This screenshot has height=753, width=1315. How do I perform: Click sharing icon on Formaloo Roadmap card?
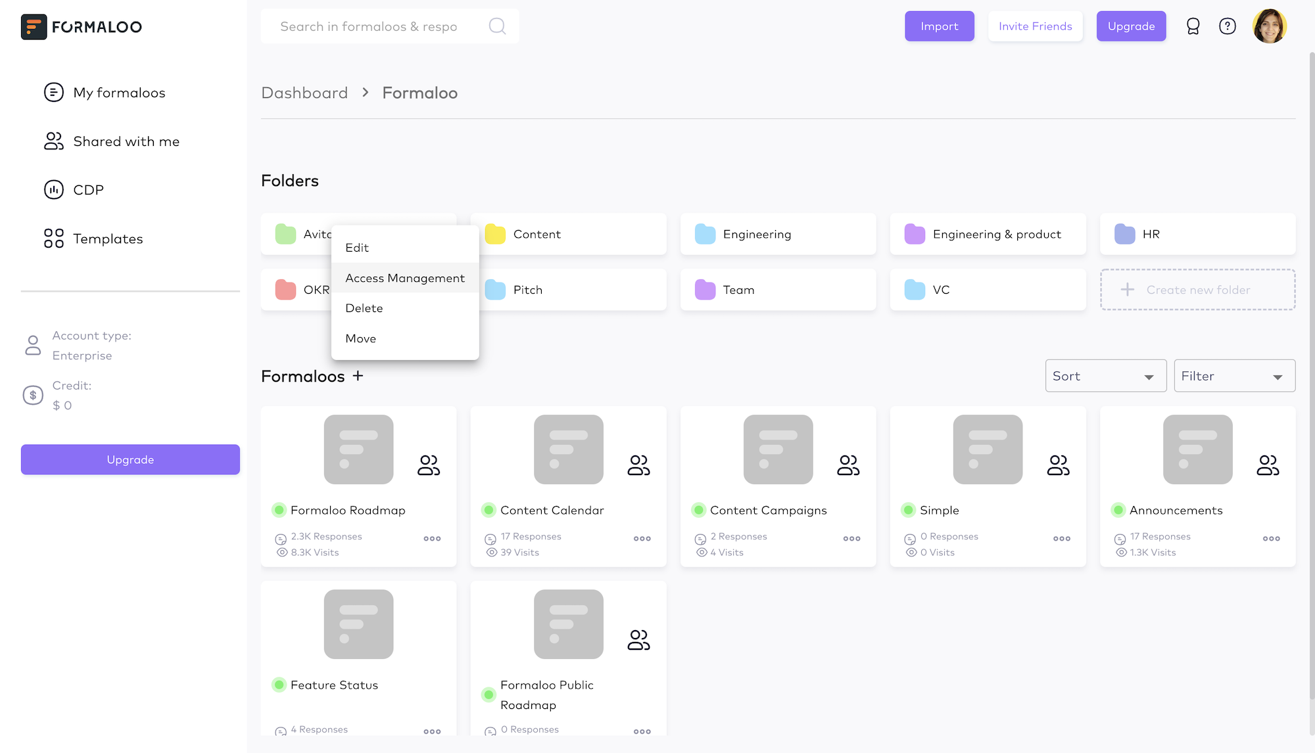point(429,465)
